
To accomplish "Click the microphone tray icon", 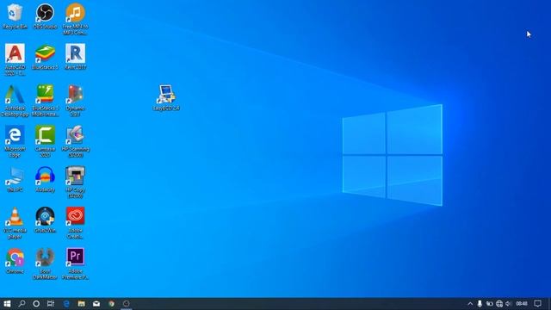I will point(480,304).
